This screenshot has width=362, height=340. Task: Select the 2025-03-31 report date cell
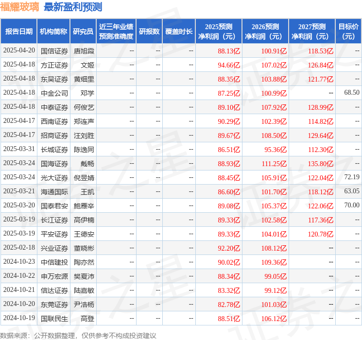coord(19,150)
